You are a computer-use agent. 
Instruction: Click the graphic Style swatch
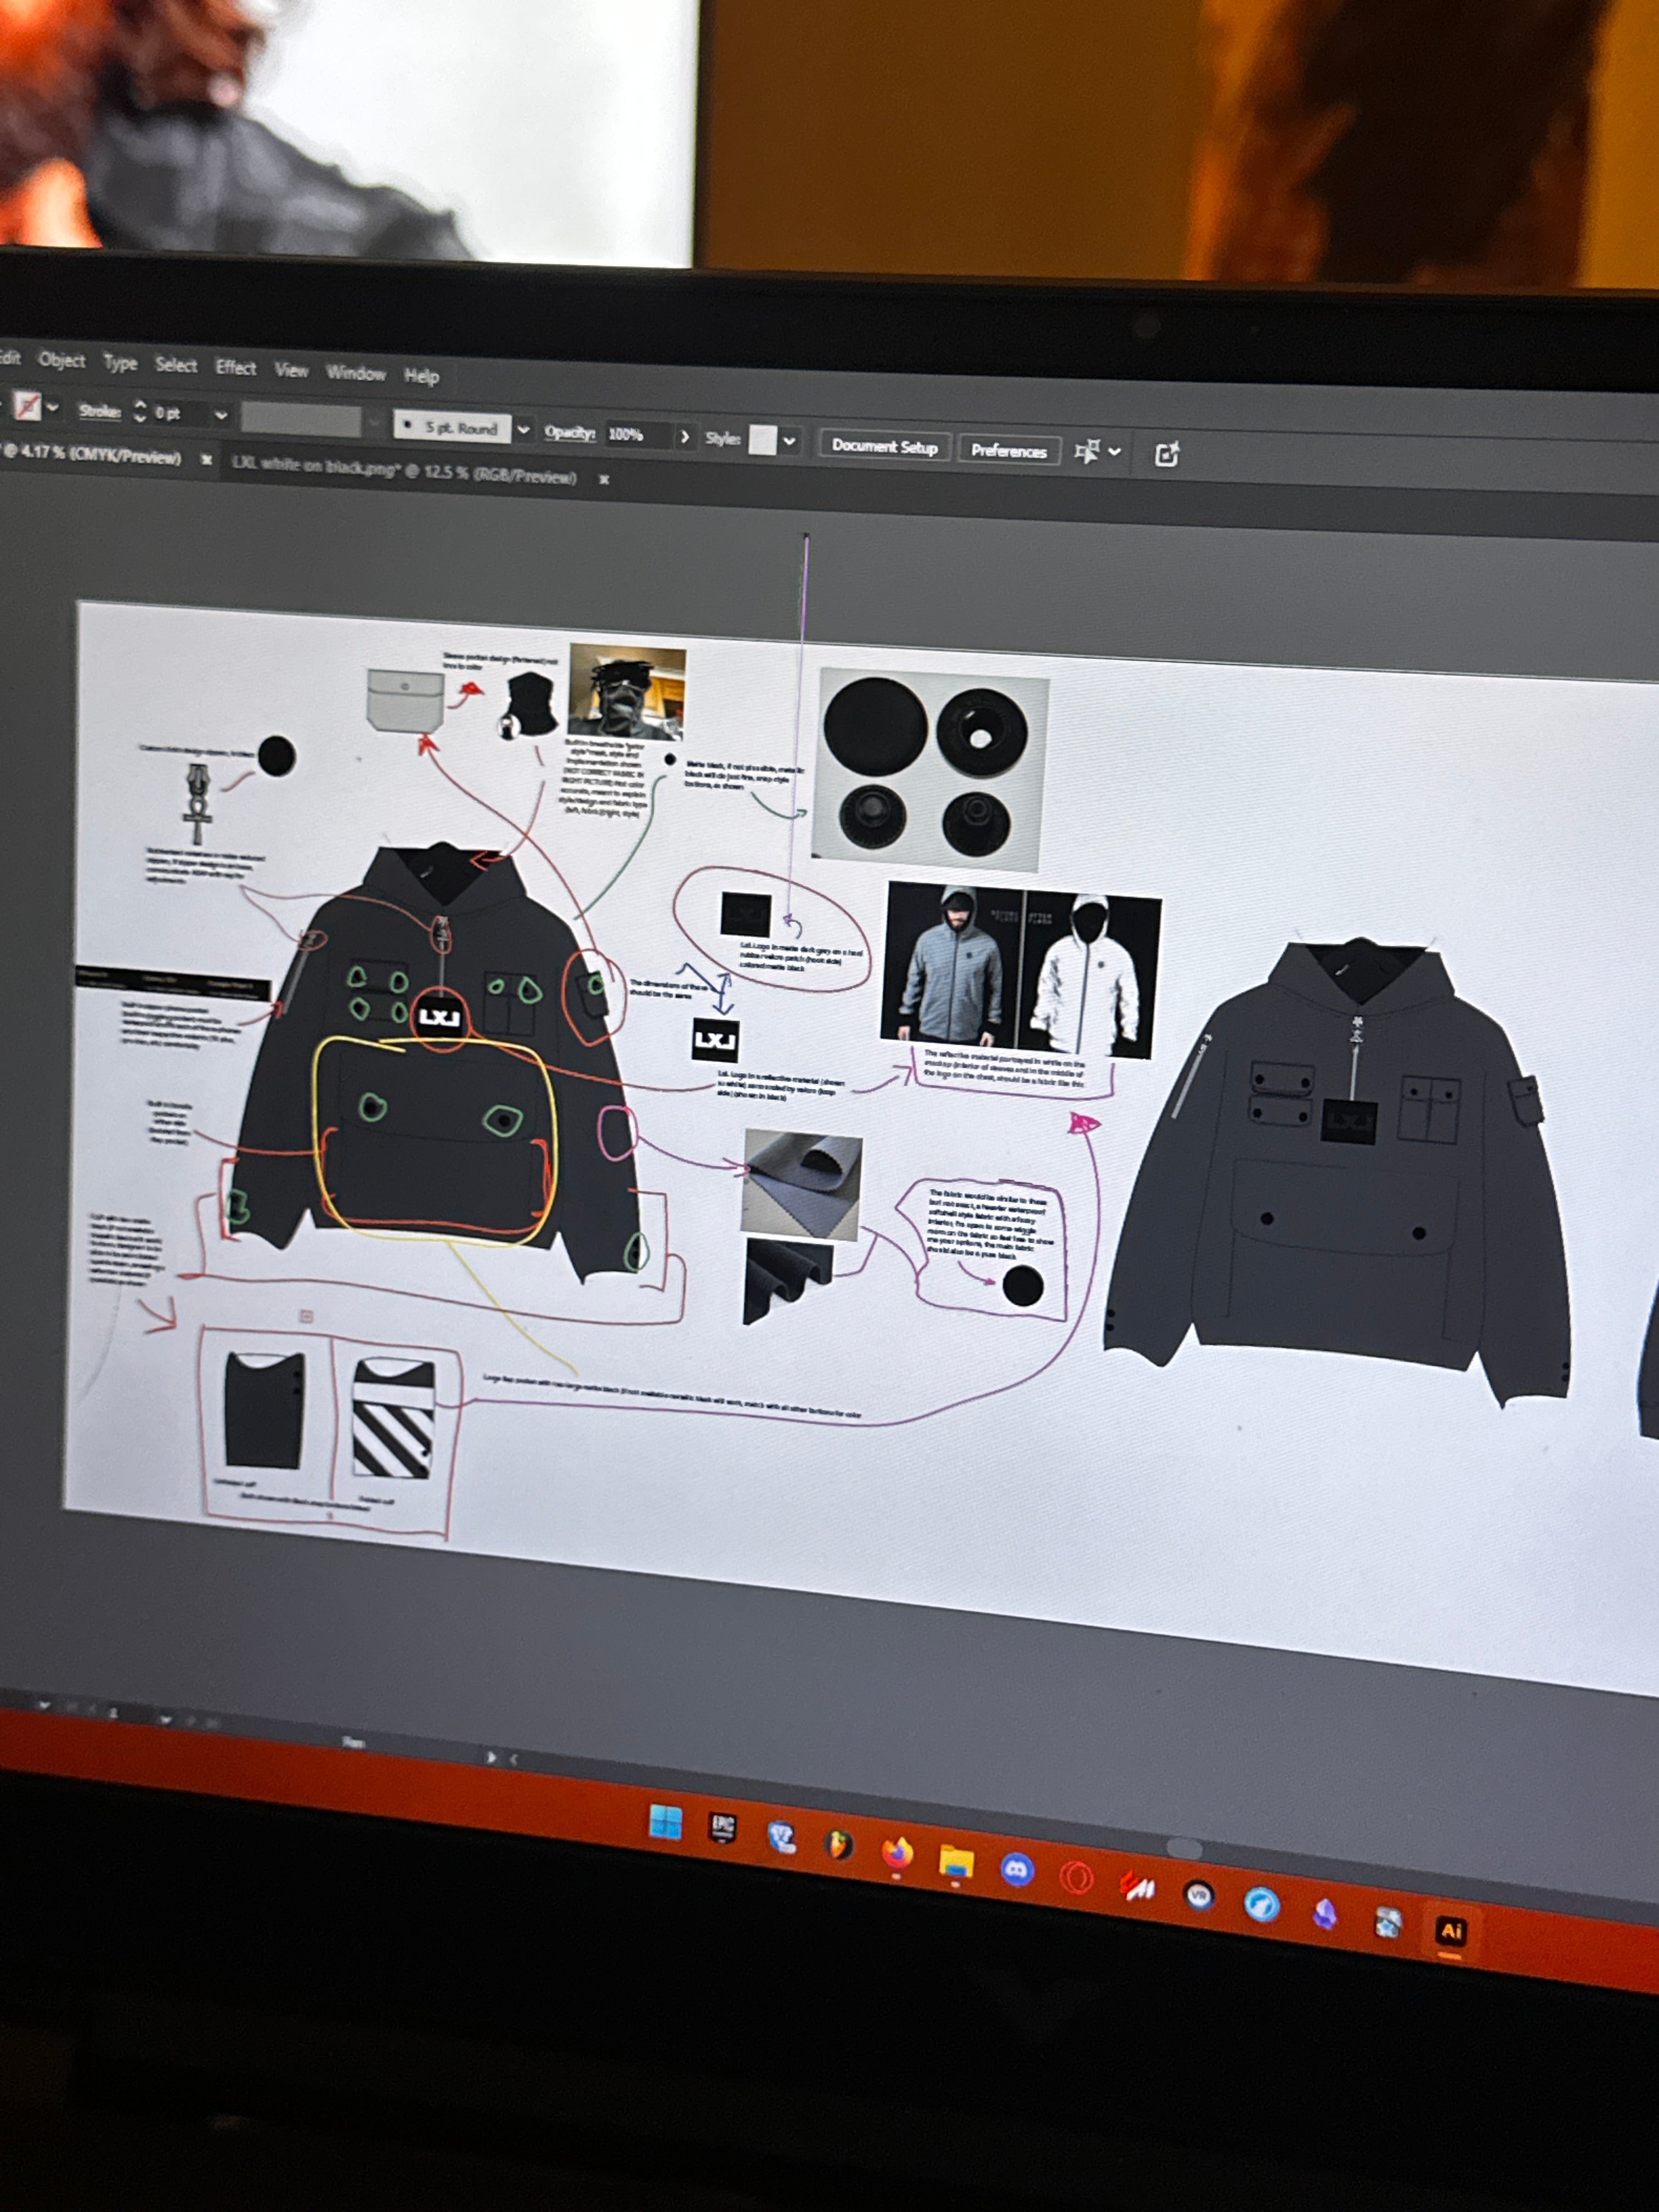[762, 439]
